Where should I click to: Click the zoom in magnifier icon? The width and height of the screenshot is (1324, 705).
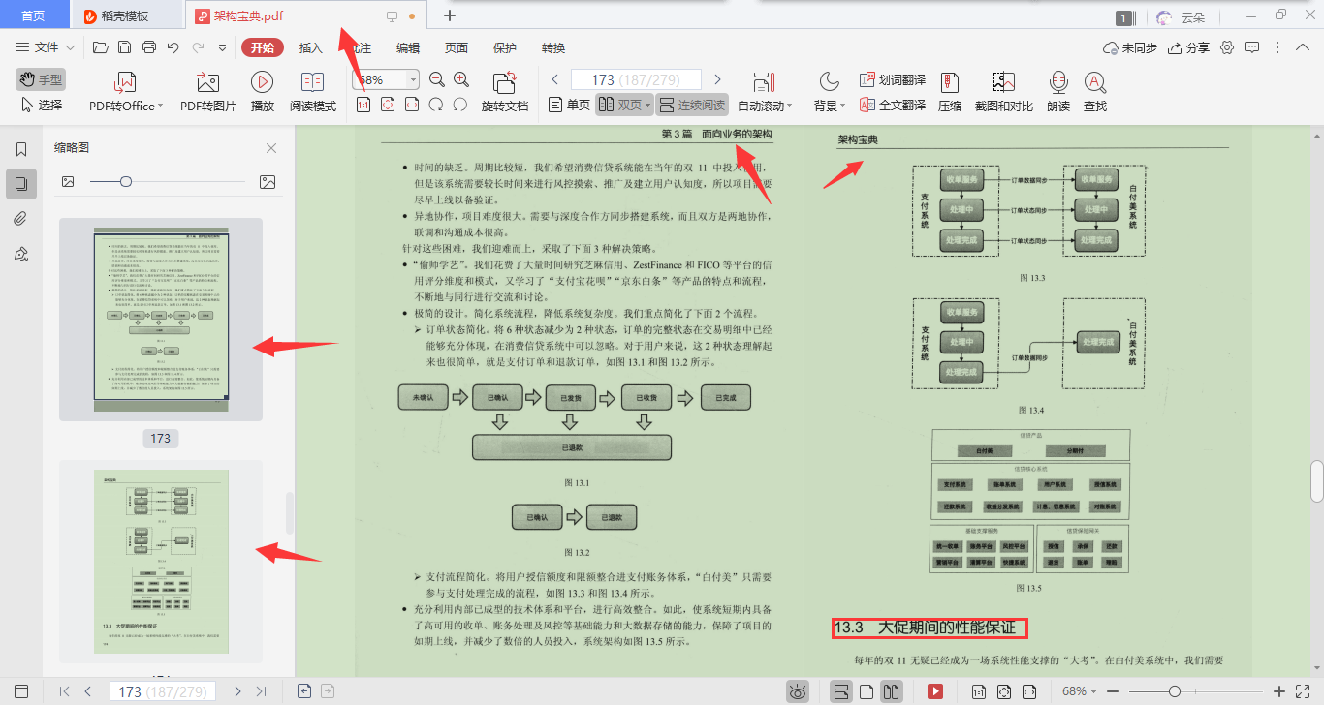click(x=461, y=80)
